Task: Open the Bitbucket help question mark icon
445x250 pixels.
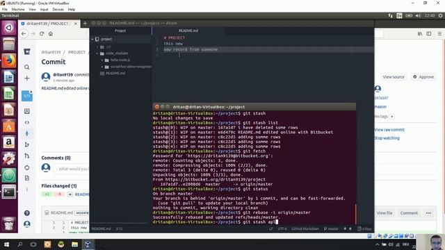Action: point(27,213)
